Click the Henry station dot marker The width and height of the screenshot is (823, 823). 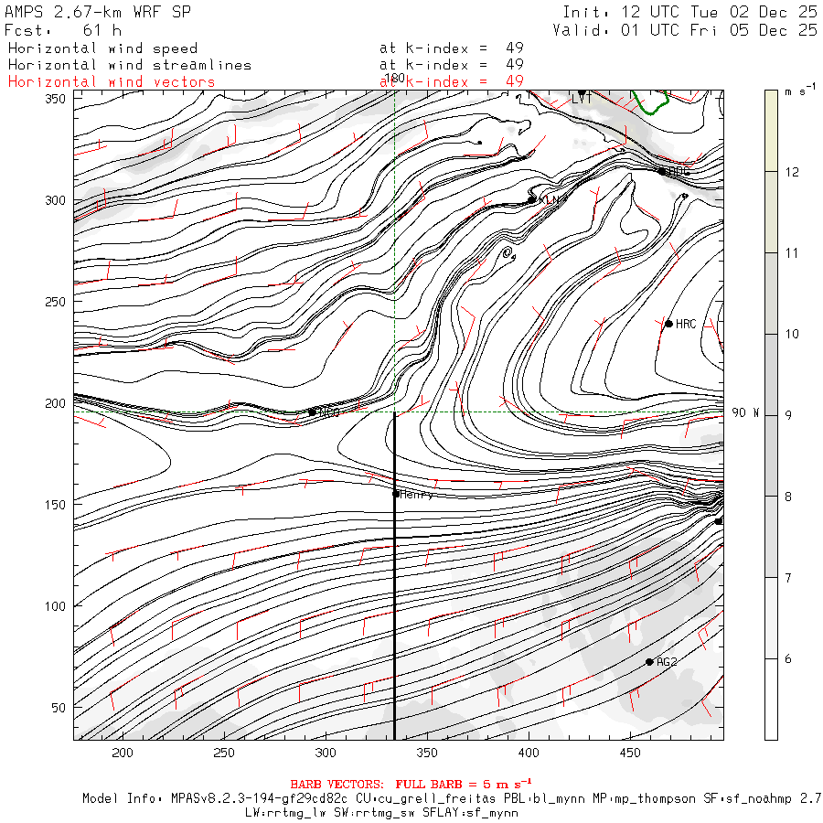(396, 494)
